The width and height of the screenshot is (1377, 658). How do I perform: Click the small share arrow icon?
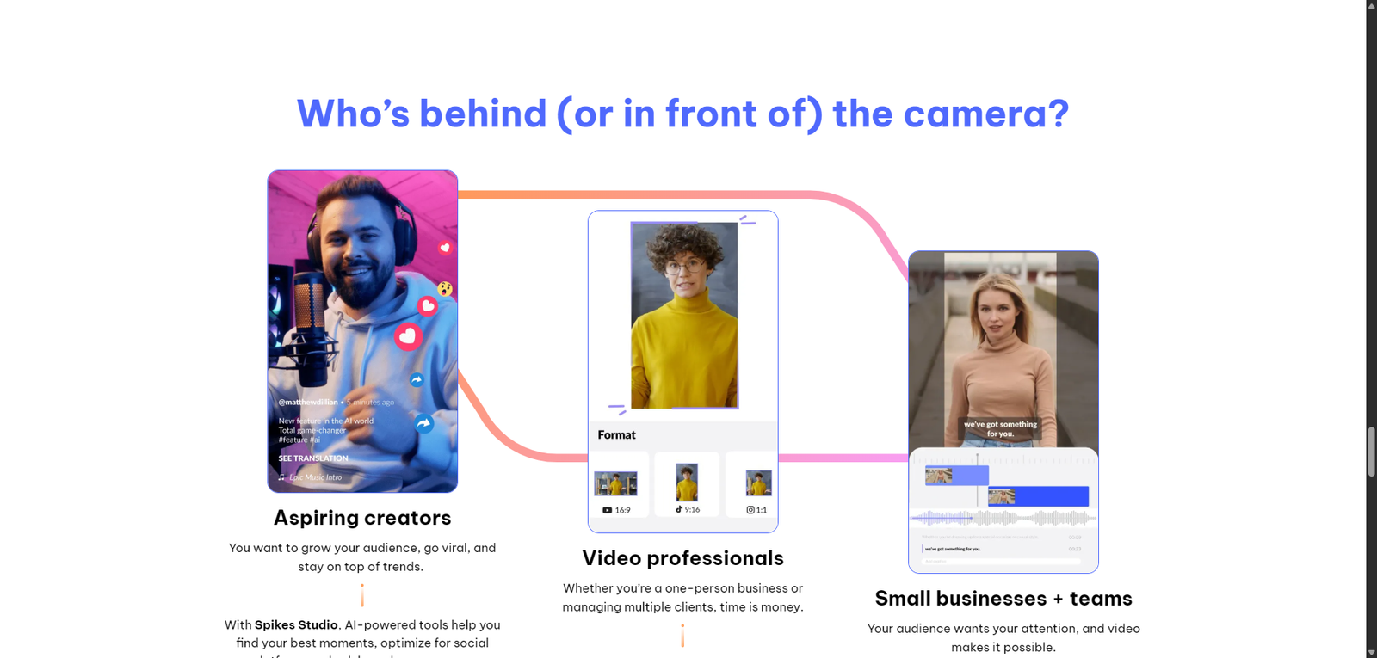[417, 379]
